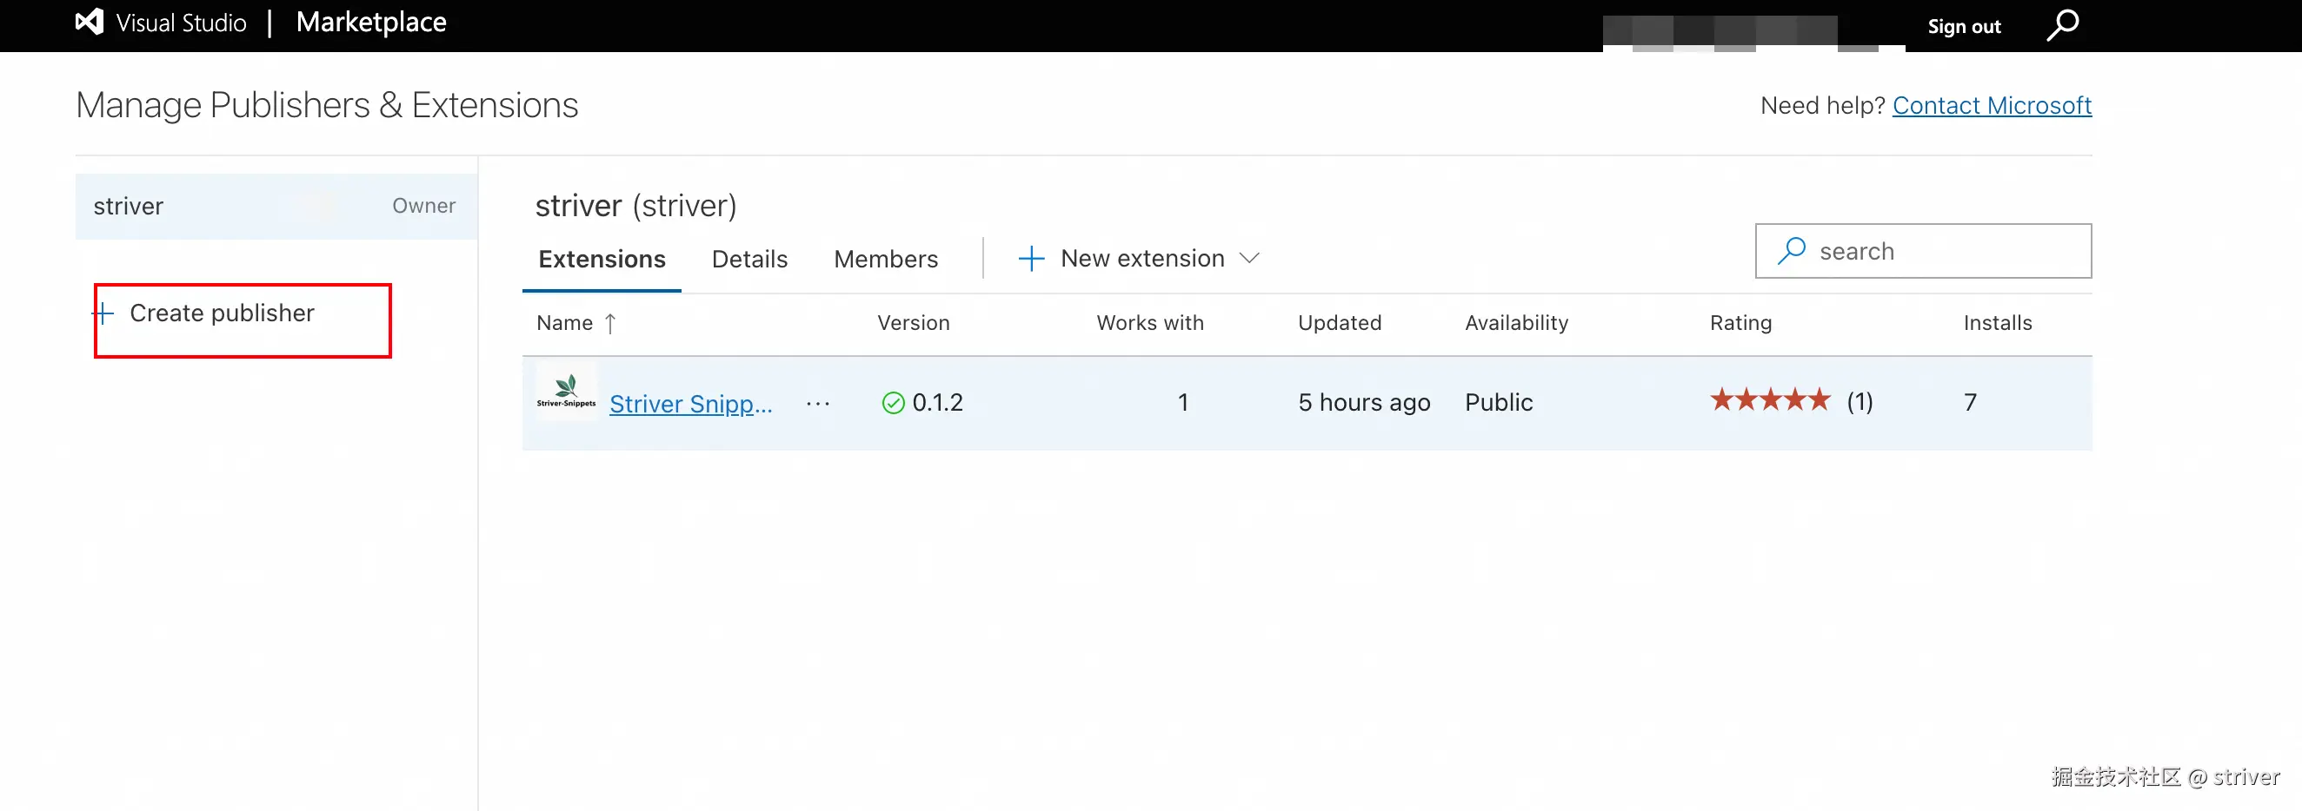Open the Striver Snipp... extension link
Image resolution: width=2302 pixels, height=811 pixels.
(x=690, y=404)
